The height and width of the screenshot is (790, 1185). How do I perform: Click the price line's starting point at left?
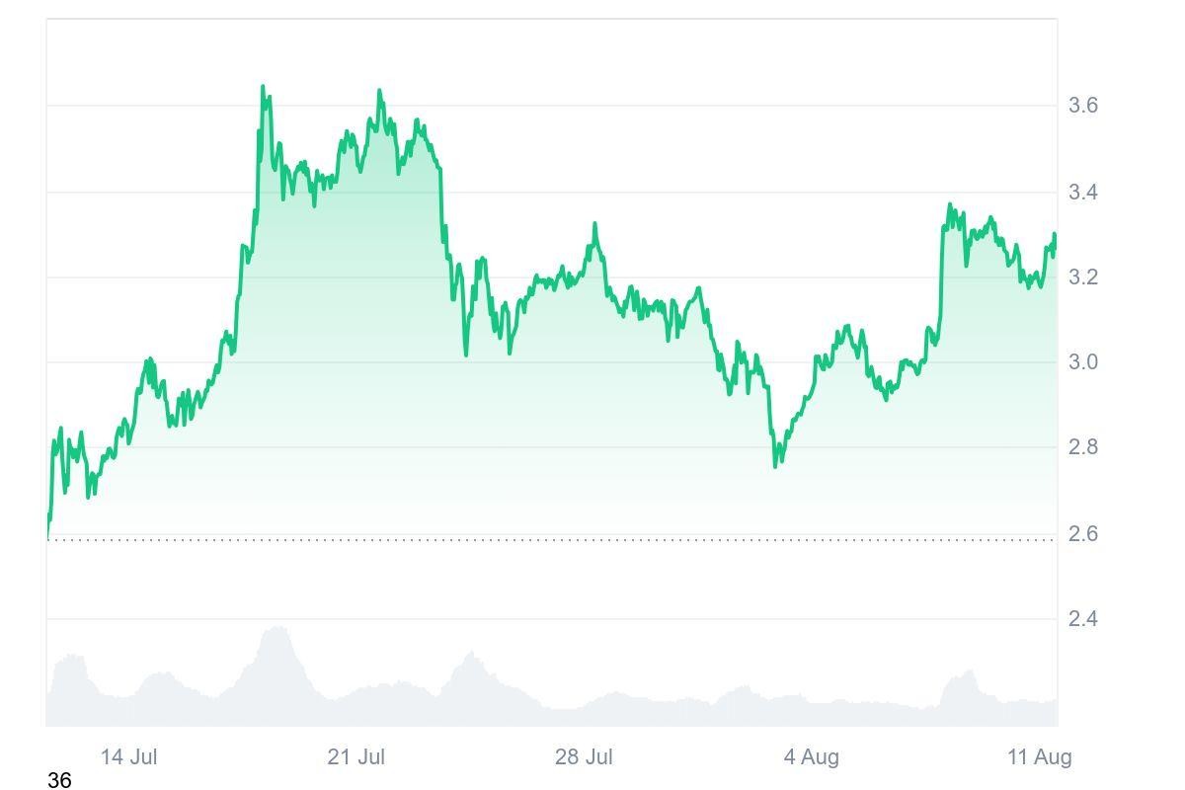coord(47,536)
